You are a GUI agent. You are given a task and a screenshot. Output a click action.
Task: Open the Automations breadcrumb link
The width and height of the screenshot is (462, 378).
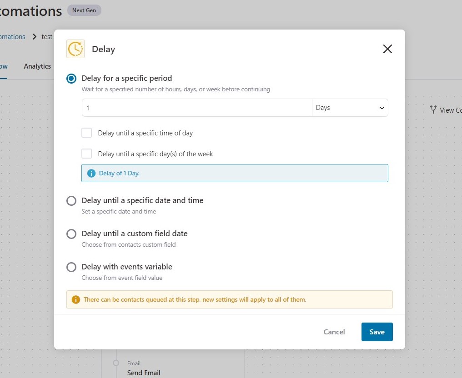click(12, 37)
